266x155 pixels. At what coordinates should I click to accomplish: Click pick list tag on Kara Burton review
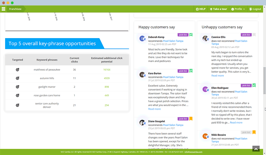click(x=183, y=71)
